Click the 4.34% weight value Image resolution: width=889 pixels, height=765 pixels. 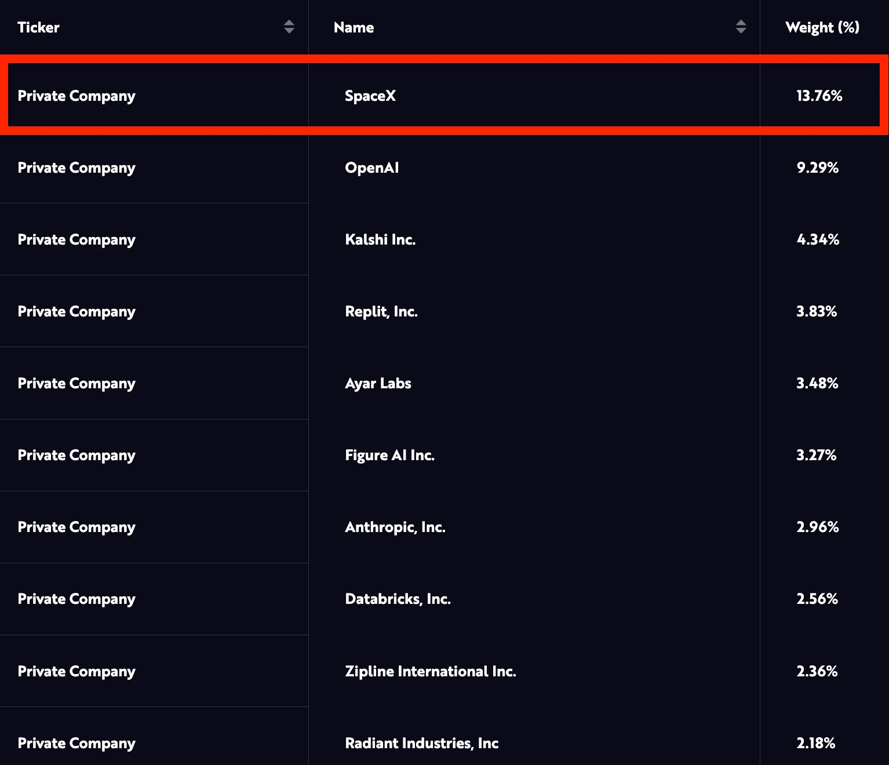point(818,239)
